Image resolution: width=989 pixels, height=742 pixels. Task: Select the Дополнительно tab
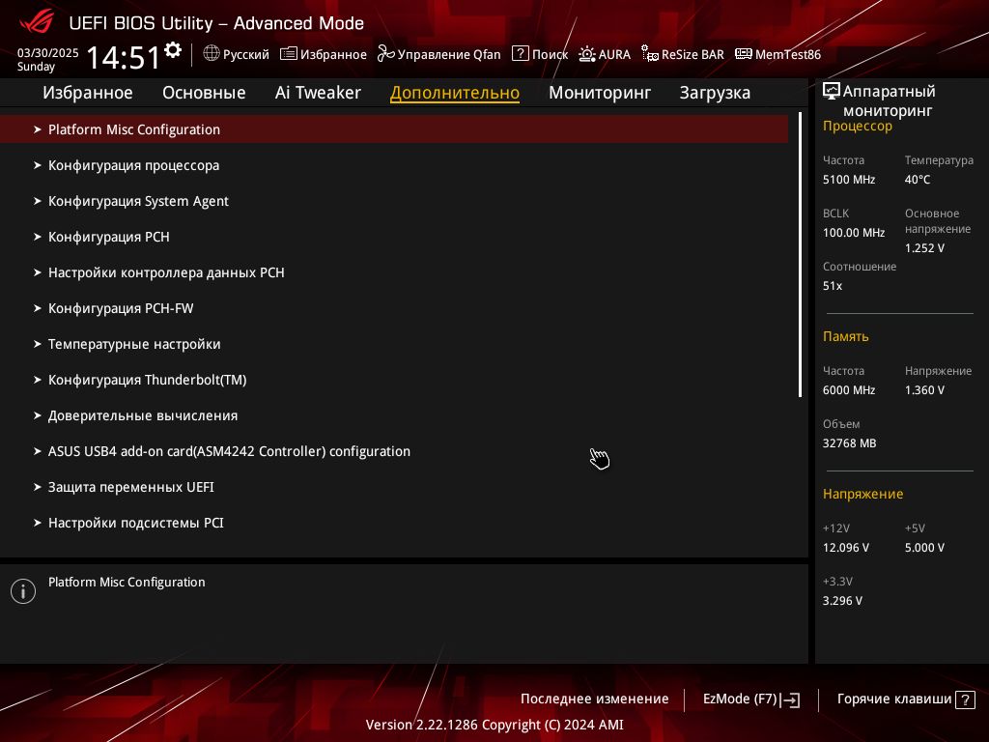pyautogui.click(x=455, y=93)
